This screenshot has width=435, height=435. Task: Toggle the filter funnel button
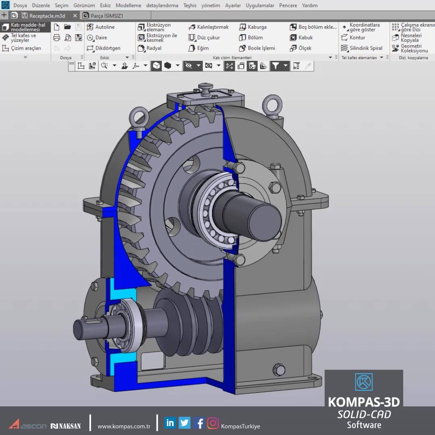tap(275, 66)
